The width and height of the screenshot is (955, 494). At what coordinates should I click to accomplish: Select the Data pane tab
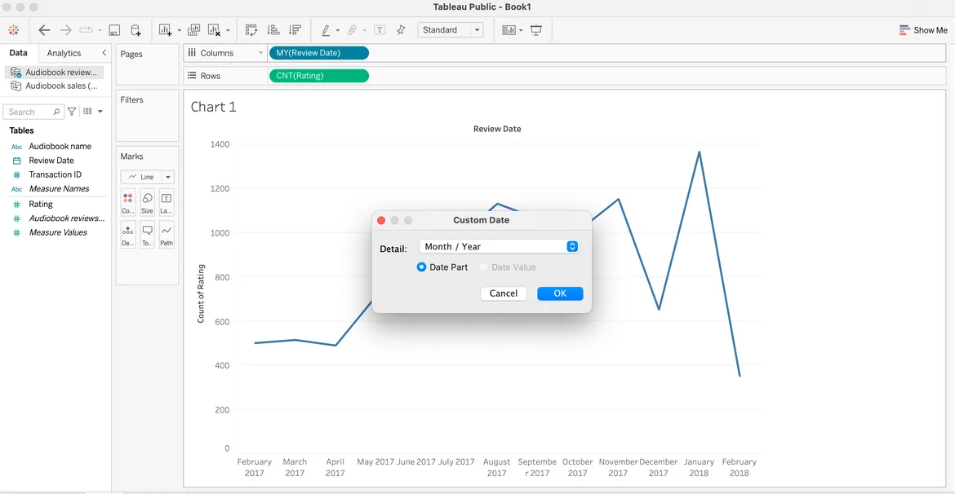[x=18, y=53]
